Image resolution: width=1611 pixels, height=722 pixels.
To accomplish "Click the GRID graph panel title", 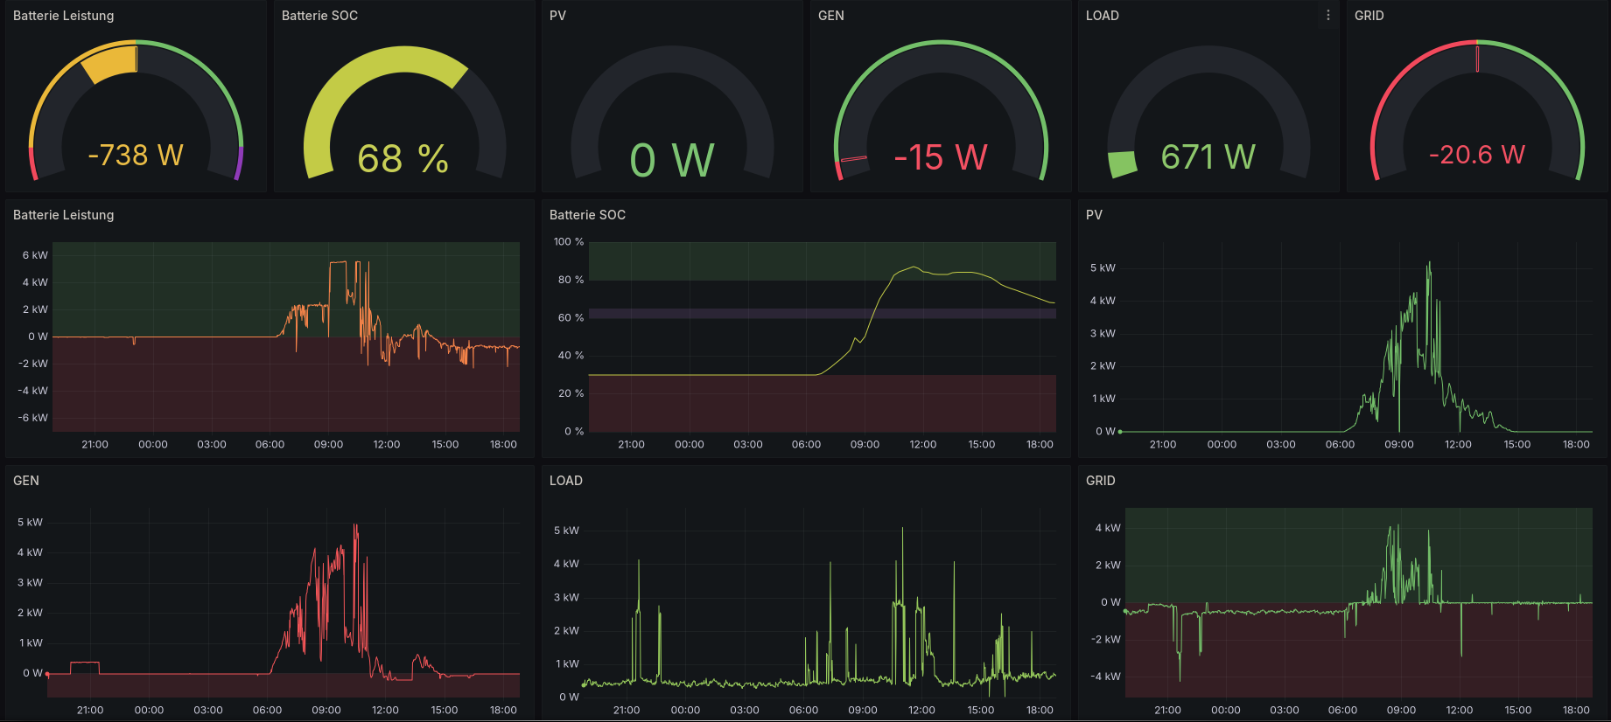I will [x=1100, y=481].
